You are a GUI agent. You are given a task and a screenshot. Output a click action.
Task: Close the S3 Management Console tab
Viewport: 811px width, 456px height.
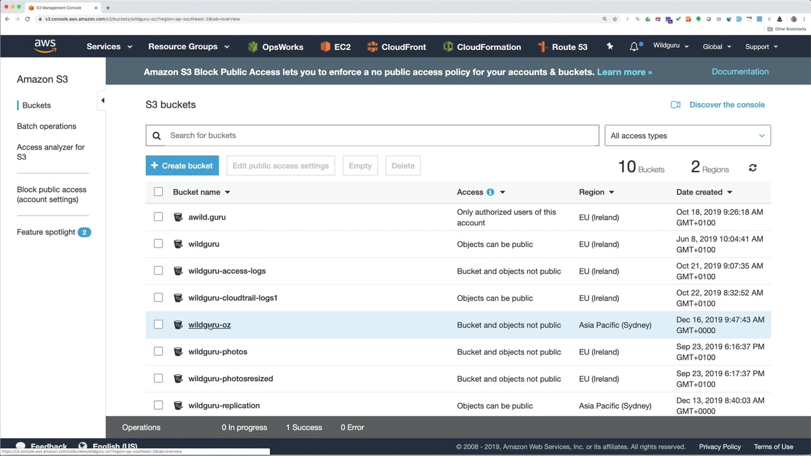click(96, 8)
